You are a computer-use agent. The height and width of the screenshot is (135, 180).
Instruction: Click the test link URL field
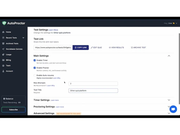tap(53, 48)
